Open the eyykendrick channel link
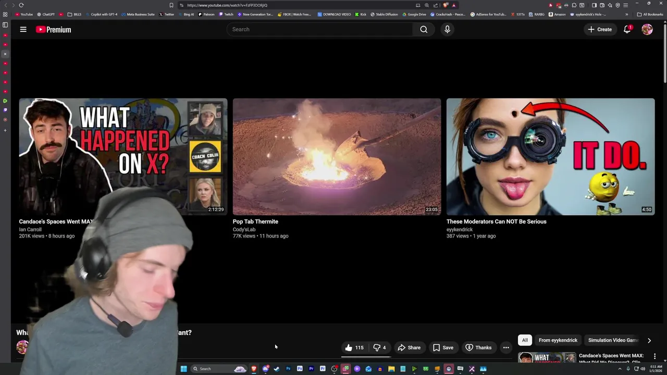The width and height of the screenshot is (667, 375). point(460,230)
